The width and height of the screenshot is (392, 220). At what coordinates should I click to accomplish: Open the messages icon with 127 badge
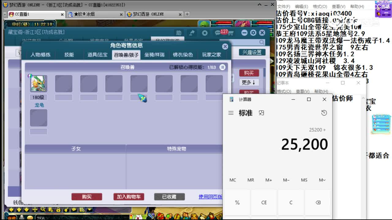click(218, 32)
